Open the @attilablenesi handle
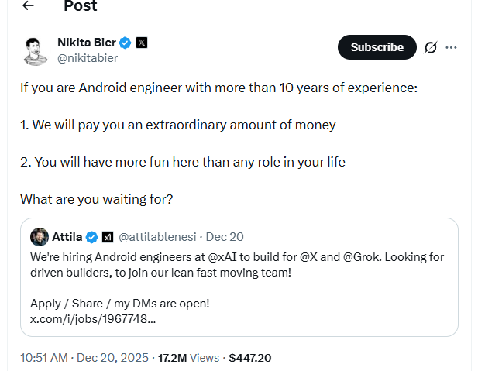Viewport: 478px width, 371px height. (x=159, y=236)
